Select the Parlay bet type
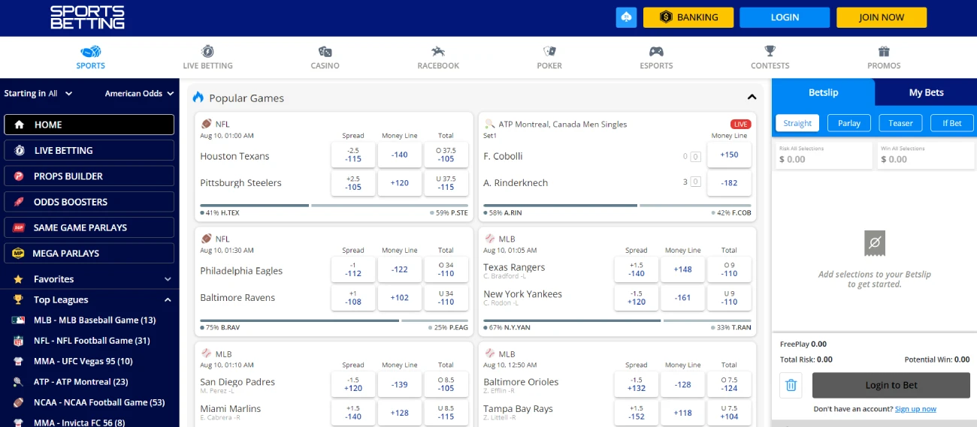This screenshot has height=427, width=977. pos(849,123)
